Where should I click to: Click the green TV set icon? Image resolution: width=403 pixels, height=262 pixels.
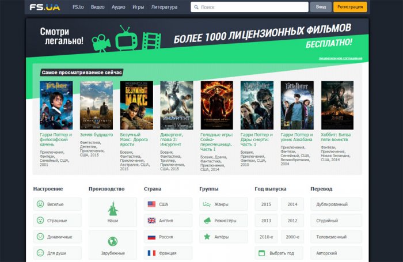coord(126,38)
